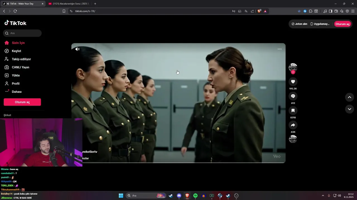The width and height of the screenshot is (357, 200).
Task: Open Discord from the taskbar
Action: 179,196
